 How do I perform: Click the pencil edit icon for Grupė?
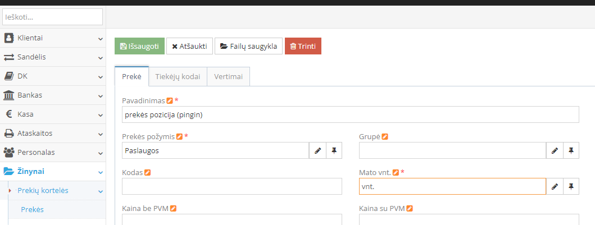555,151
